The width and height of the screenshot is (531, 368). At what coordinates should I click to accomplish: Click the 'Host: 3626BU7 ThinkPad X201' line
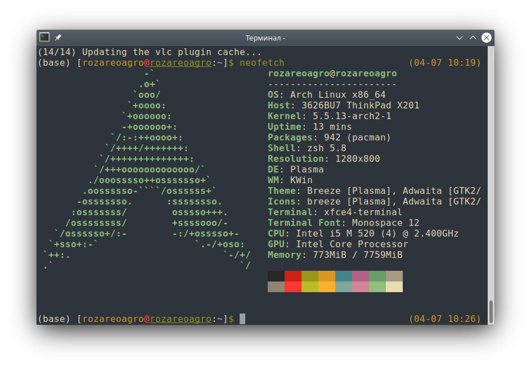point(343,106)
